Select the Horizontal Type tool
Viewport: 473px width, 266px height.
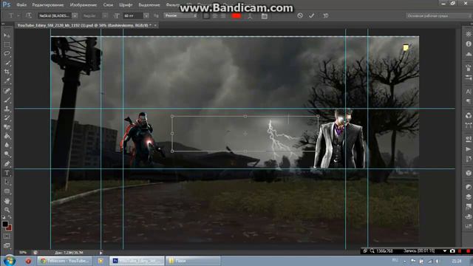click(x=7, y=173)
